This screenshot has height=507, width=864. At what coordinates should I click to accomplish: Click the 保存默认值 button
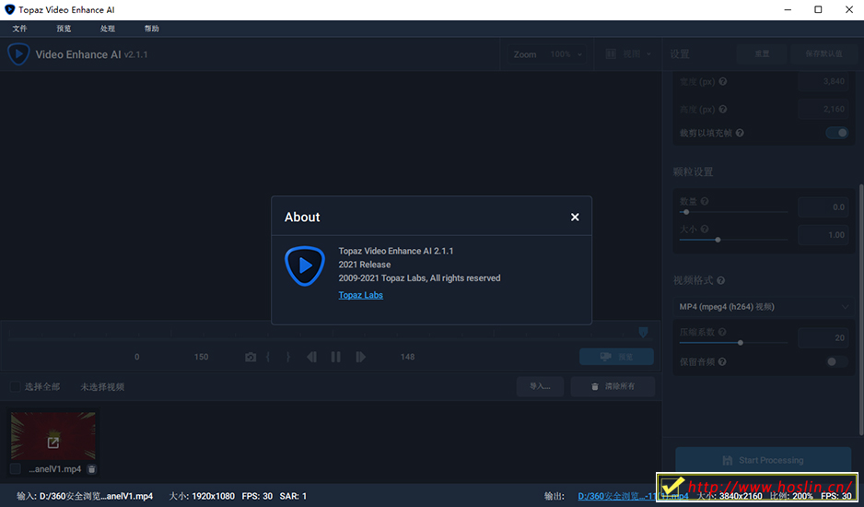pyautogui.click(x=823, y=53)
